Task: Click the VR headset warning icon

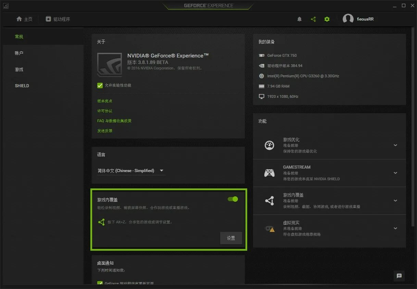Action: [270, 228]
